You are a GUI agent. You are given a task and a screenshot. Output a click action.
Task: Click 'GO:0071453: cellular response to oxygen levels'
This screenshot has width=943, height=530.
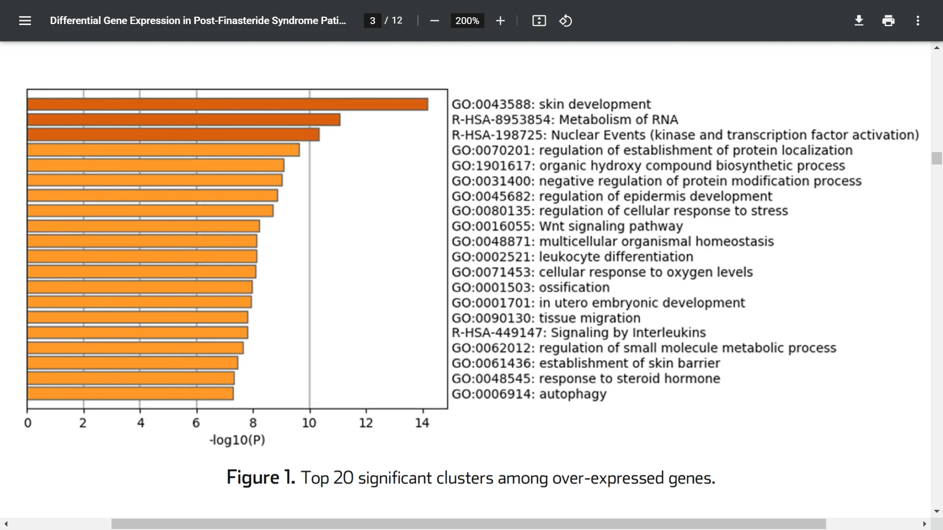coord(602,272)
